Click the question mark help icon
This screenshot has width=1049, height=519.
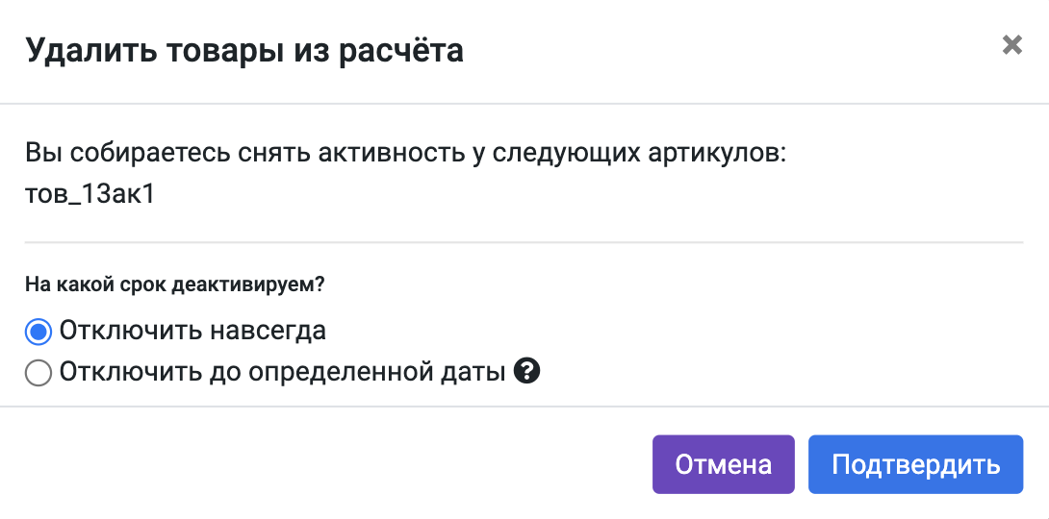[x=526, y=371]
